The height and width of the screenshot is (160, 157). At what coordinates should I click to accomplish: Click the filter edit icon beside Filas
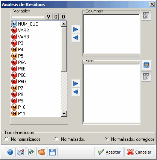tap(146, 65)
